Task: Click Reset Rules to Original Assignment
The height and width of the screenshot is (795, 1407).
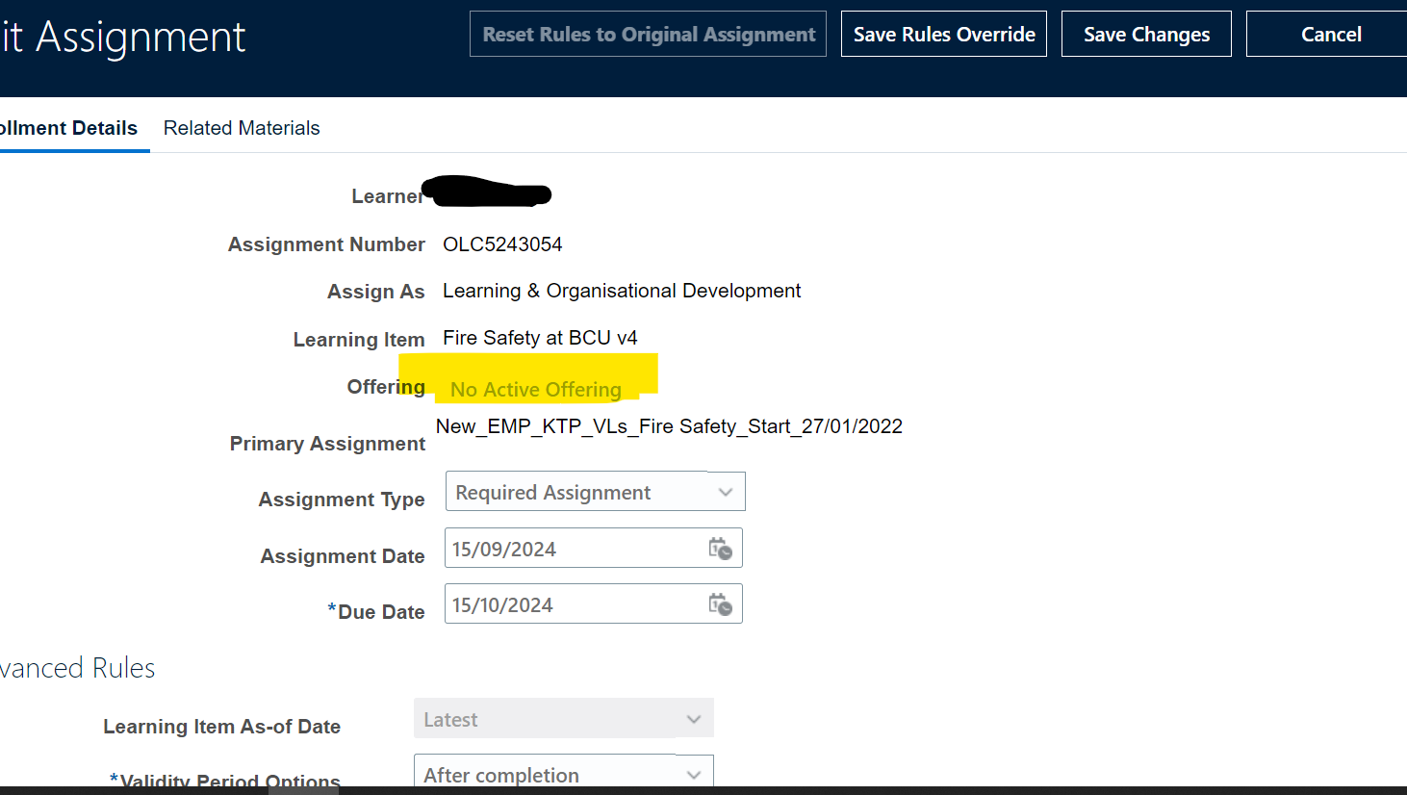Action: (x=647, y=33)
